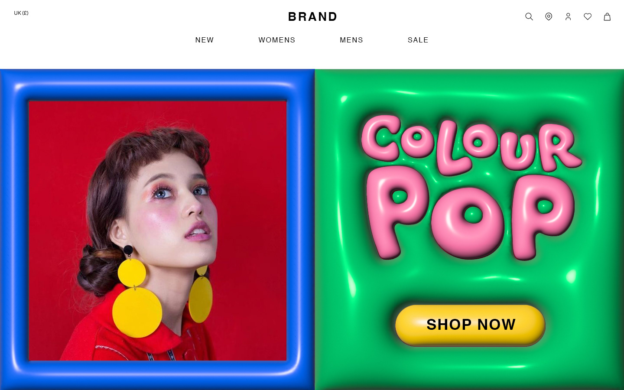Open the MENS menu
Image resolution: width=624 pixels, height=390 pixels.
[351, 40]
